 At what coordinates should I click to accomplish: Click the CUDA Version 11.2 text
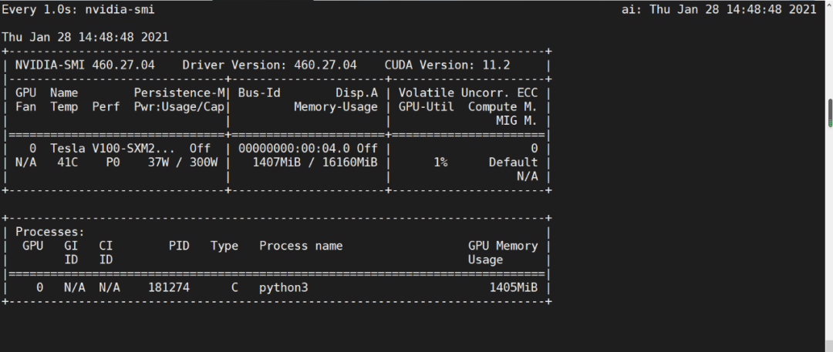click(x=447, y=65)
